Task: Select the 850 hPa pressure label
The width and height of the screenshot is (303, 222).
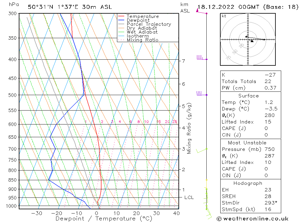Action: [12, 180]
